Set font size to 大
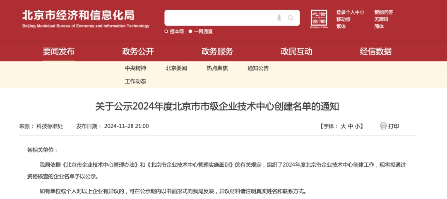Screen dimensions: 447x199 [343, 126]
